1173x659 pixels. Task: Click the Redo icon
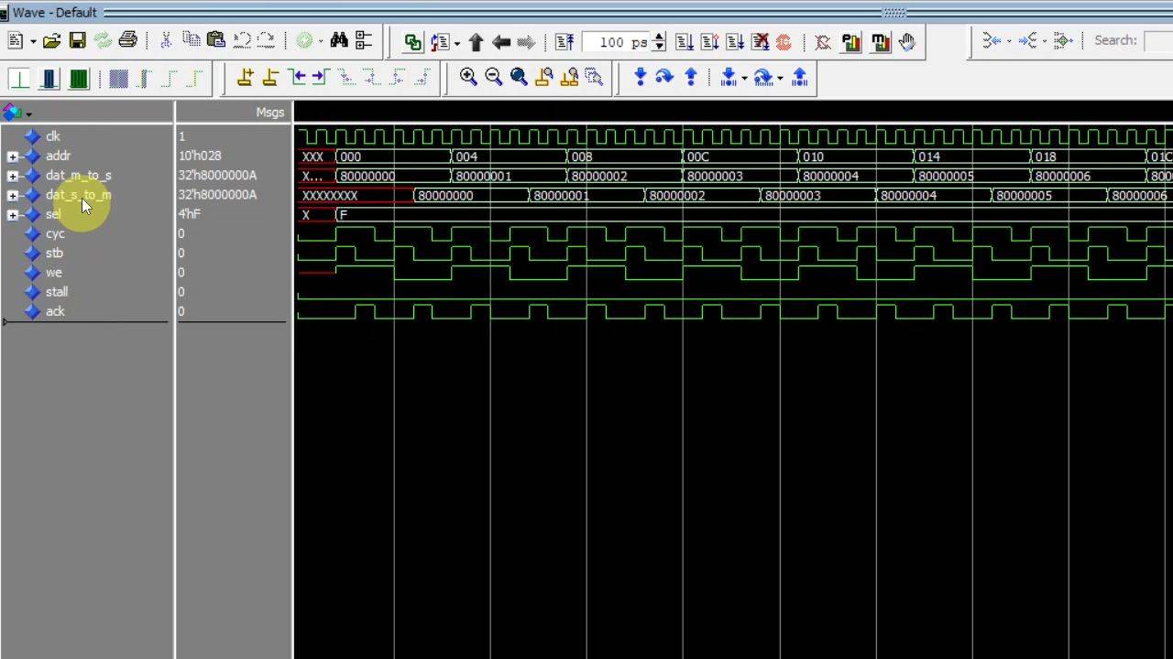pos(266,40)
